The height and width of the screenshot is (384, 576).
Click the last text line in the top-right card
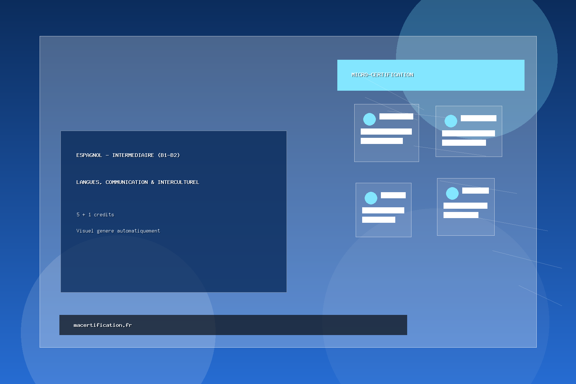coord(464,143)
